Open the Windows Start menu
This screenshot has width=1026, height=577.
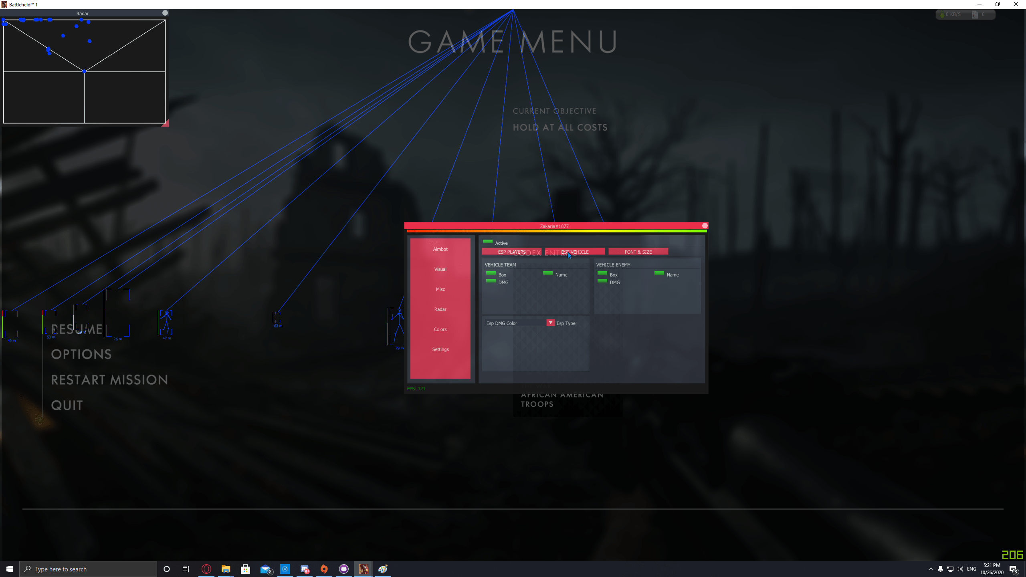[10, 569]
